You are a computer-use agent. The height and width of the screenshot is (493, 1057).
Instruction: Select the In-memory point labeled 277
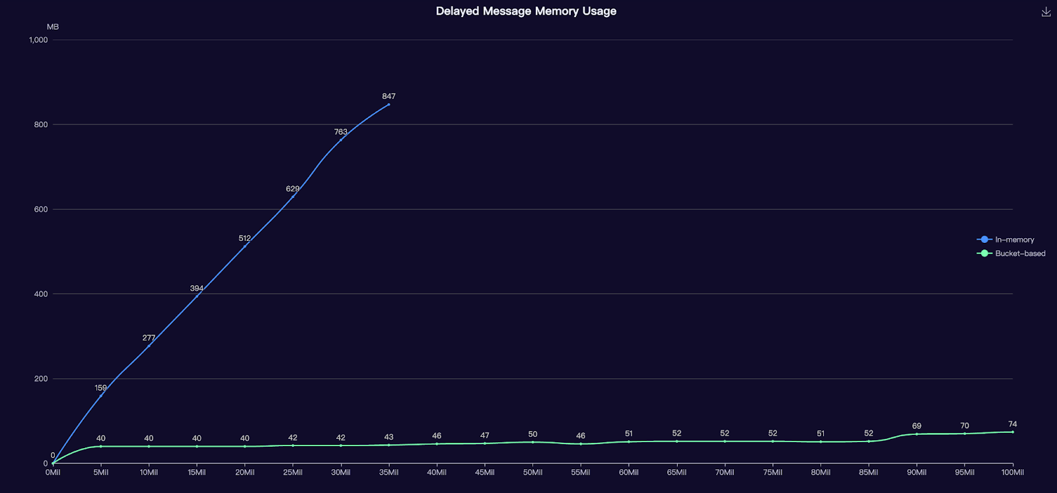point(149,346)
